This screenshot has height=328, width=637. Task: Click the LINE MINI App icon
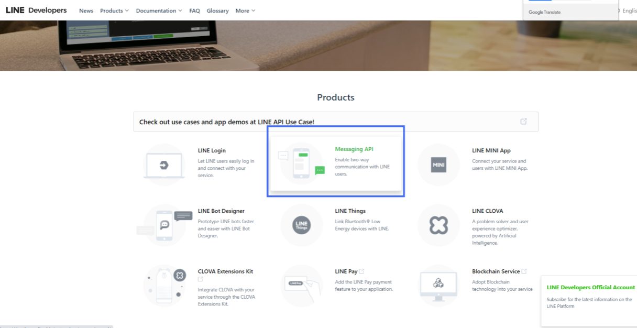438,165
